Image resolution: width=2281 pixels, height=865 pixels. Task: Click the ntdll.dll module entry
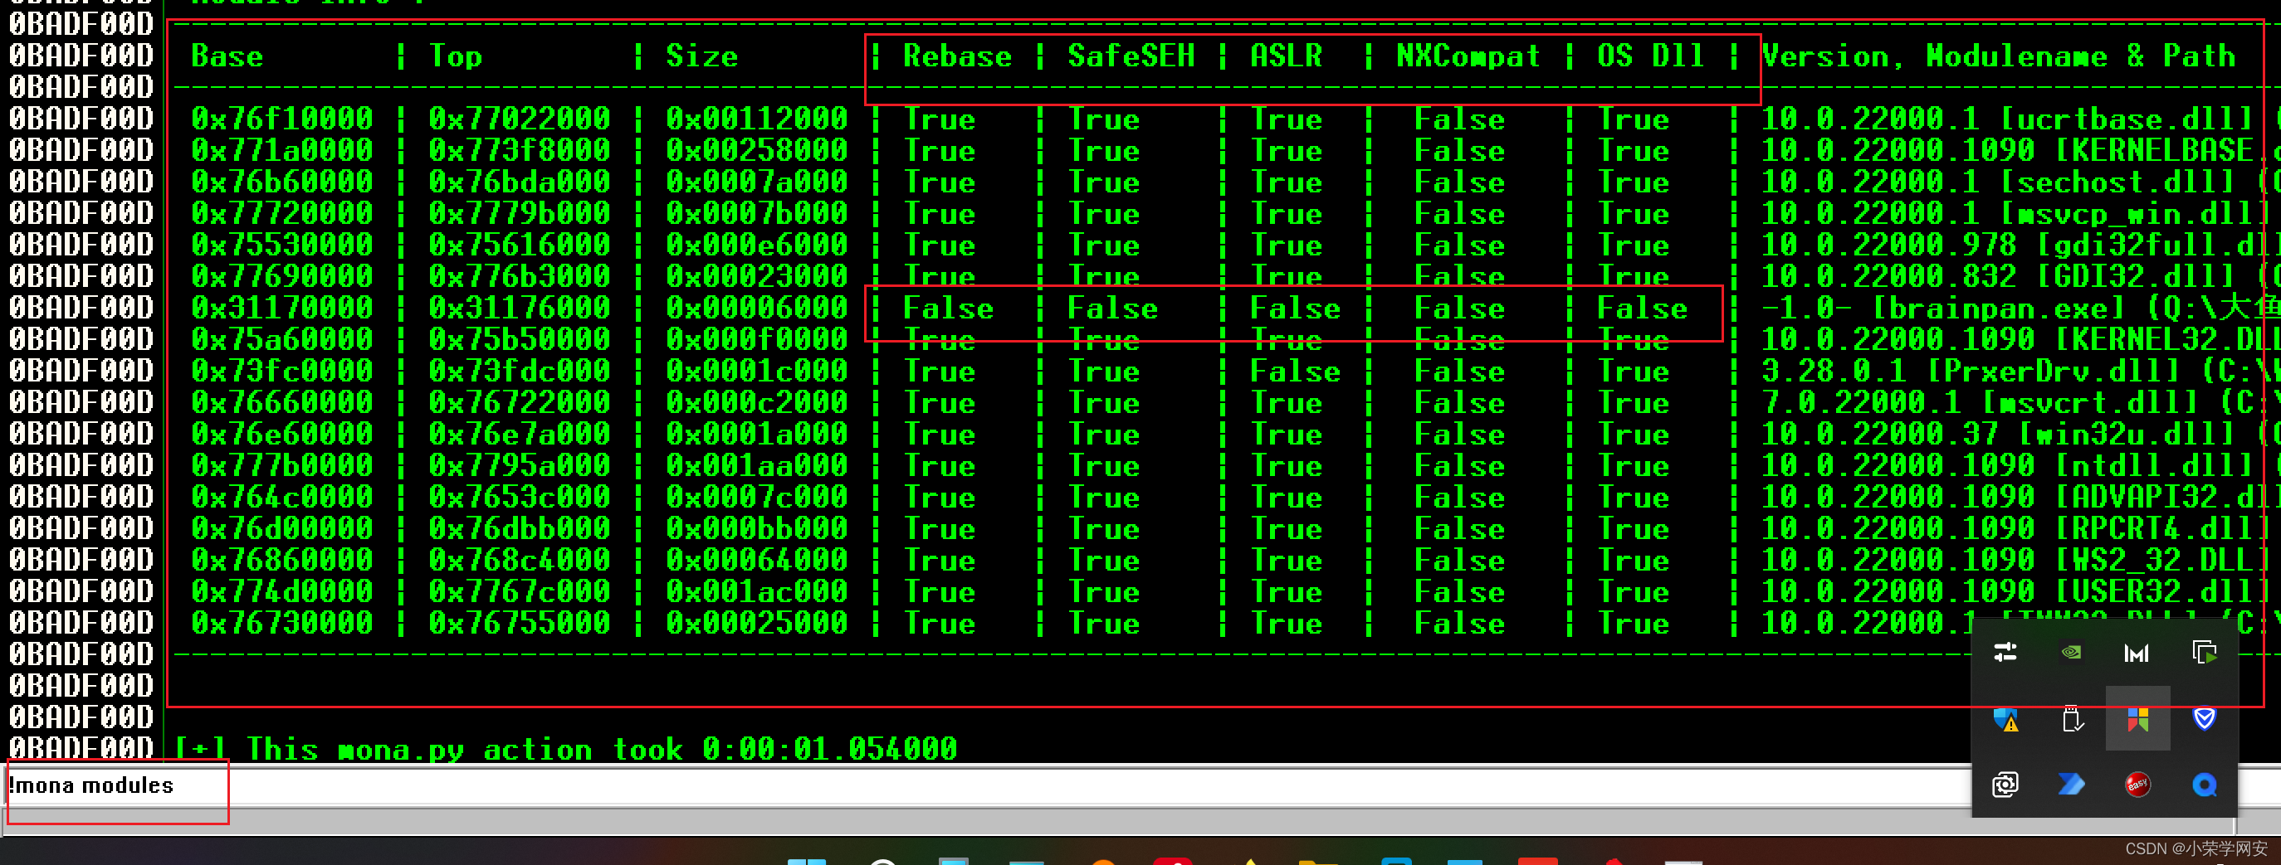pyautogui.click(x=2153, y=465)
